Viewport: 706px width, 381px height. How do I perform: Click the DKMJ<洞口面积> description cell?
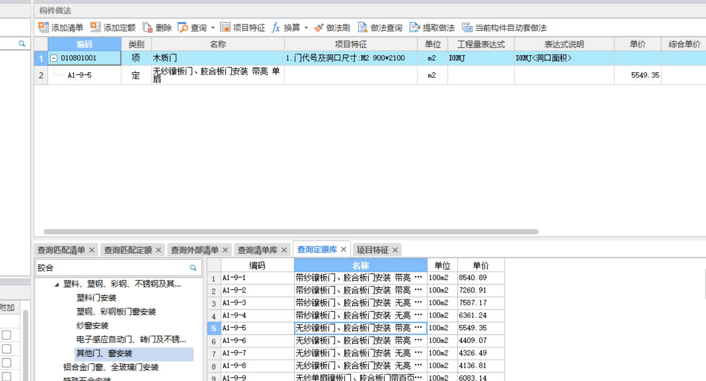[564, 58]
